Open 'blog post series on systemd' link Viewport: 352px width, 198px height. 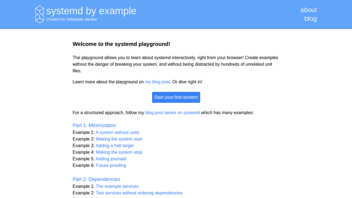(172, 113)
